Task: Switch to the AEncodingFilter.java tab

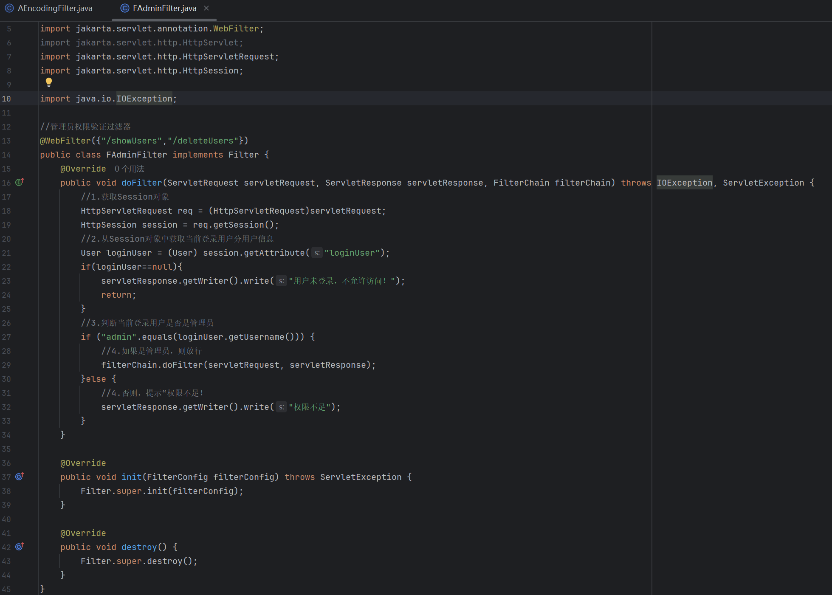Action: coord(55,8)
